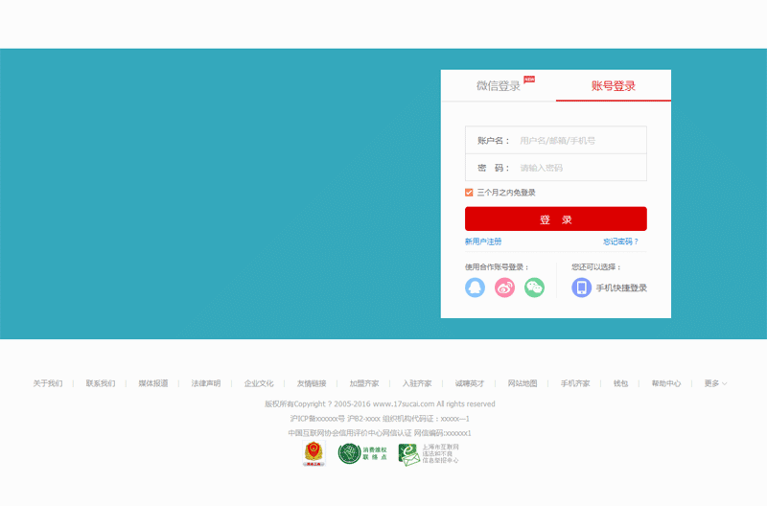The width and height of the screenshot is (767, 506).
Task: Open the 新用户注册 link
Action: pyautogui.click(x=483, y=241)
